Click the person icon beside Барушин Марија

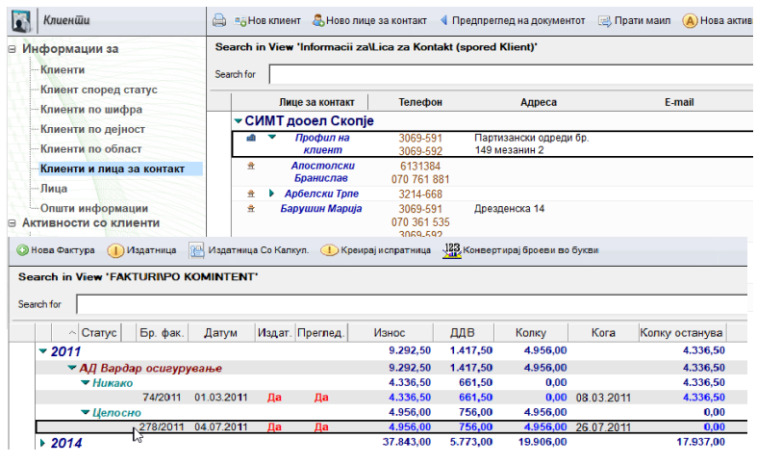251,209
